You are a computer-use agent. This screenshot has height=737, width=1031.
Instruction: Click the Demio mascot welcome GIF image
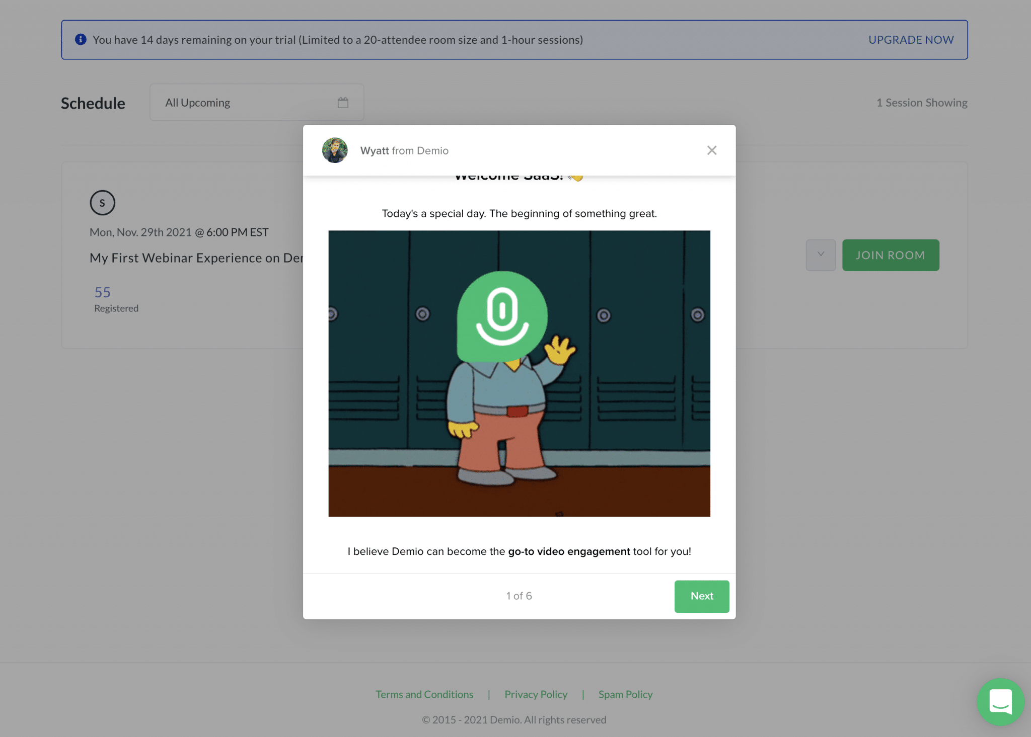[x=519, y=373]
